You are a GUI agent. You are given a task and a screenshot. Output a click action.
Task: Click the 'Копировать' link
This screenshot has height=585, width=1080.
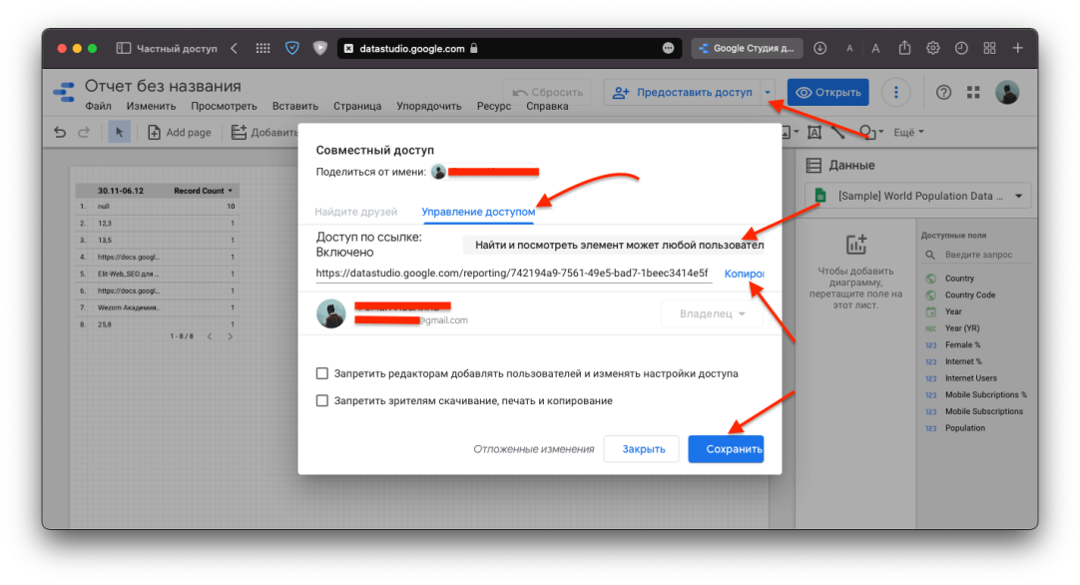coord(744,274)
